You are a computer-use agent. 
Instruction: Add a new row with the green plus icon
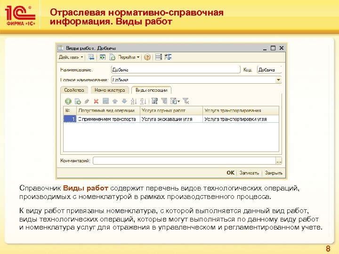click(68, 101)
